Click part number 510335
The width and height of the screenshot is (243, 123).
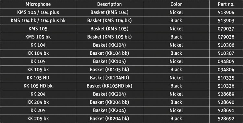pyautogui.click(x=226, y=78)
